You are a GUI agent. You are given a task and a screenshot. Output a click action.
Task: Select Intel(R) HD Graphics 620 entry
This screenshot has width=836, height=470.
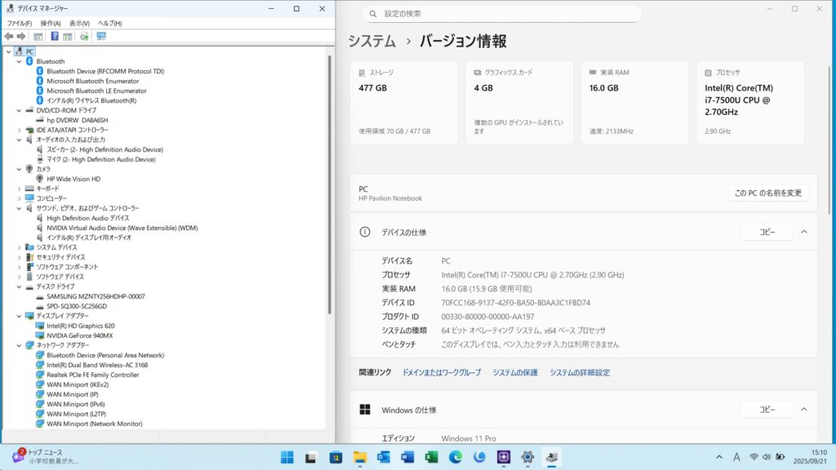pyautogui.click(x=80, y=326)
